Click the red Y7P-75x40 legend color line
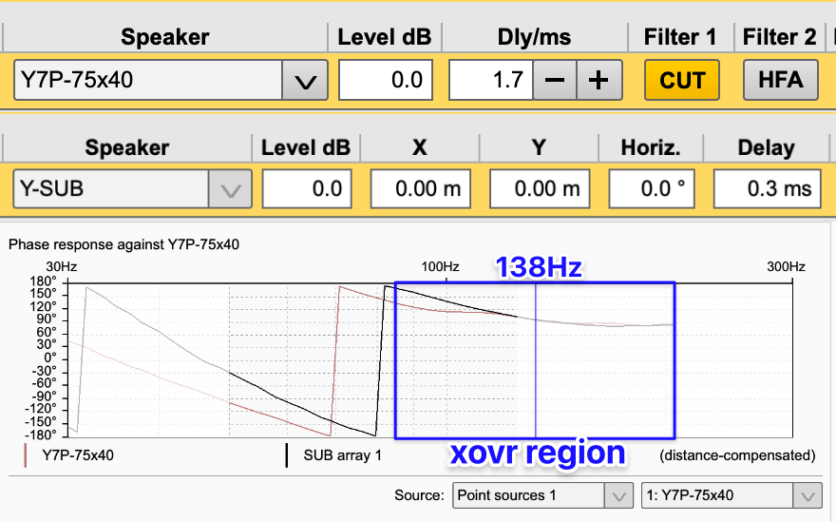This screenshot has height=522, width=836. 25,455
